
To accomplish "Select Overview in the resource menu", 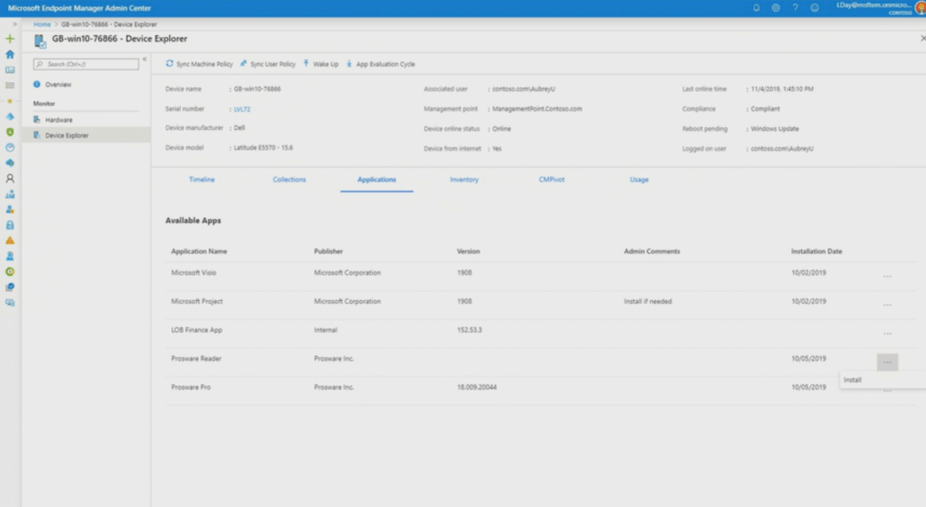I will click(x=58, y=84).
